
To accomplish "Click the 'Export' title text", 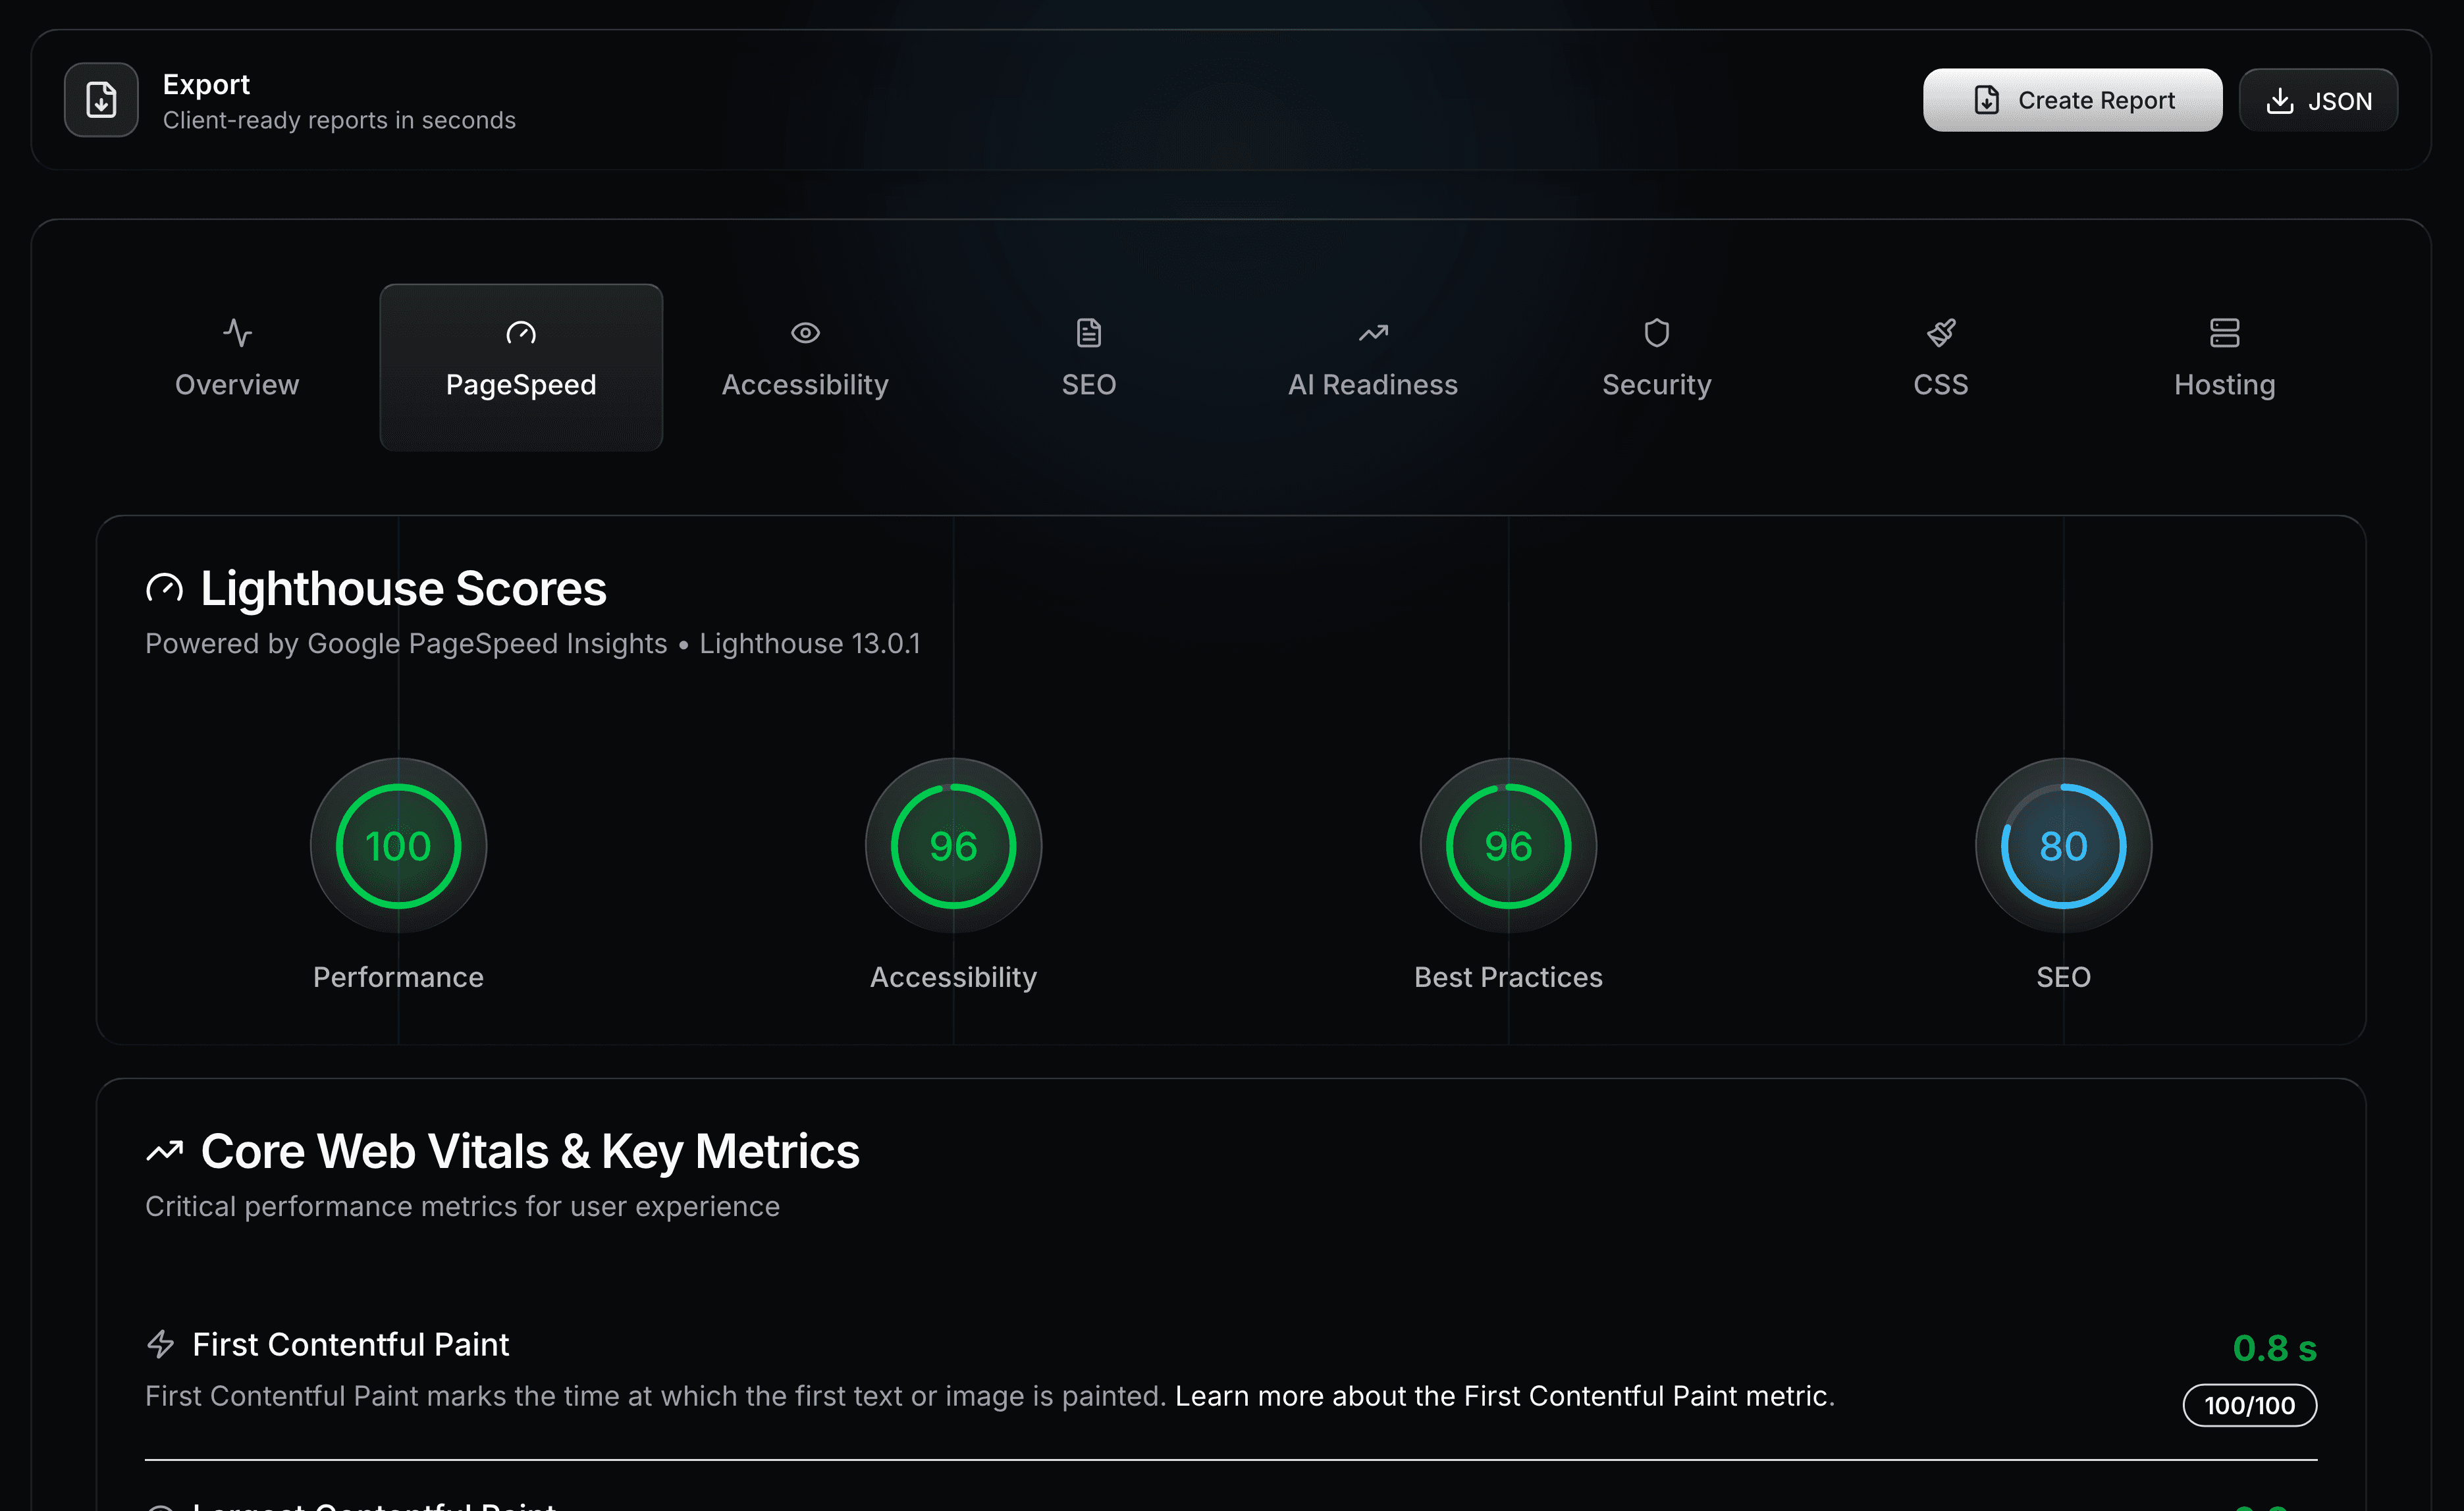I will [206, 85].
